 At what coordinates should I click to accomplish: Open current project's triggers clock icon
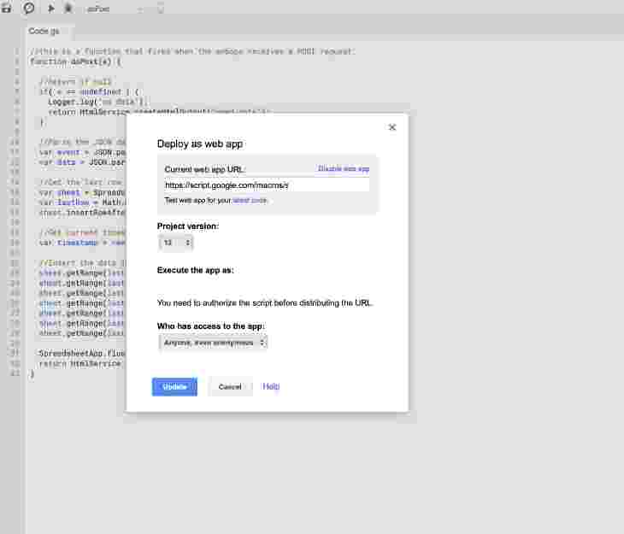click(29, 8)
